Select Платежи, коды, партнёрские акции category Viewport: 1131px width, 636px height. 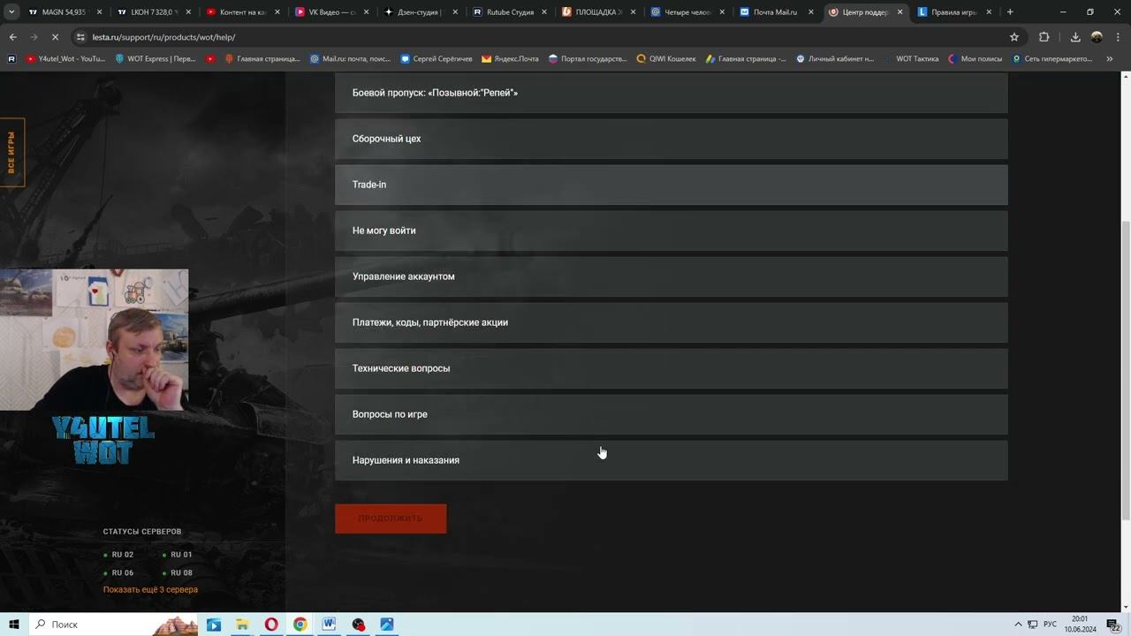point(672,322)
